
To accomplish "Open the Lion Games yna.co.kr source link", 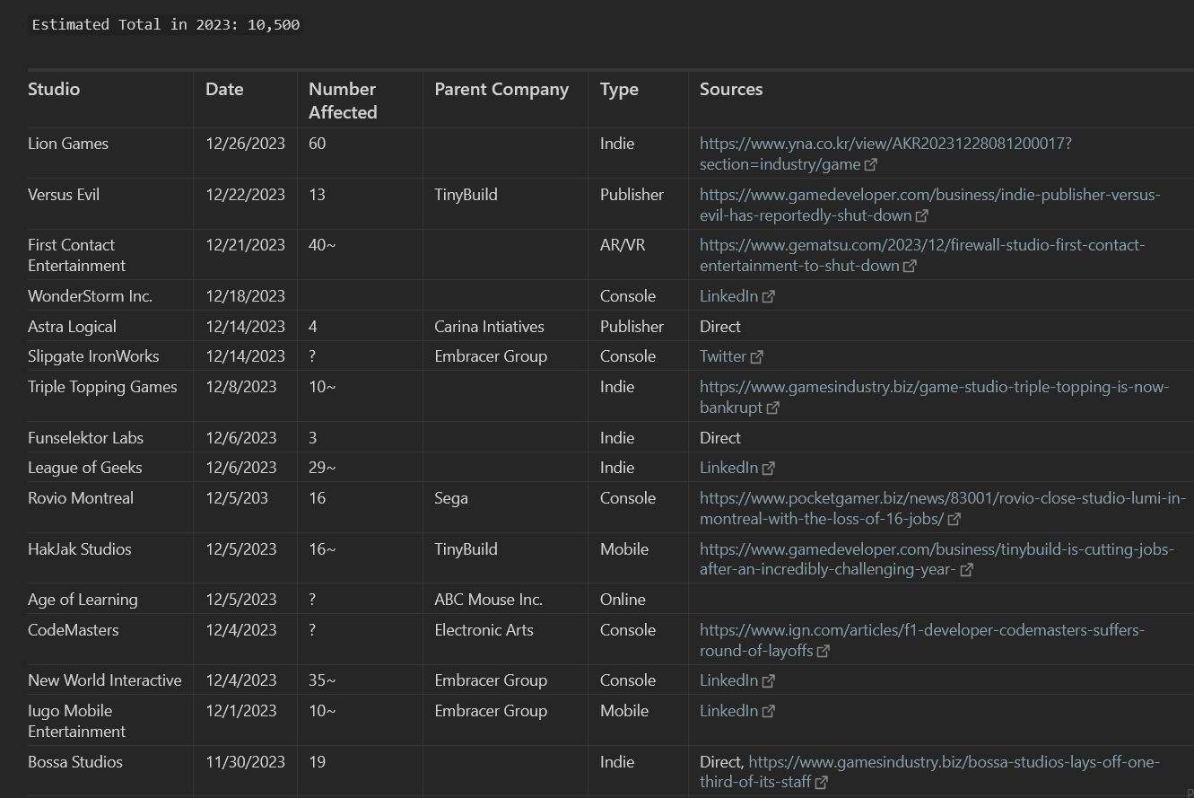I will pos(885,153).
